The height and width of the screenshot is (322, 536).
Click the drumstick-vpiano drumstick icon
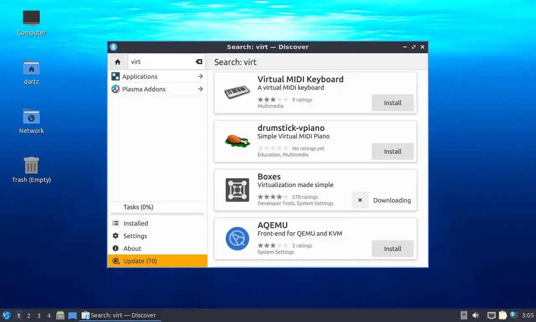coord(237,141)
